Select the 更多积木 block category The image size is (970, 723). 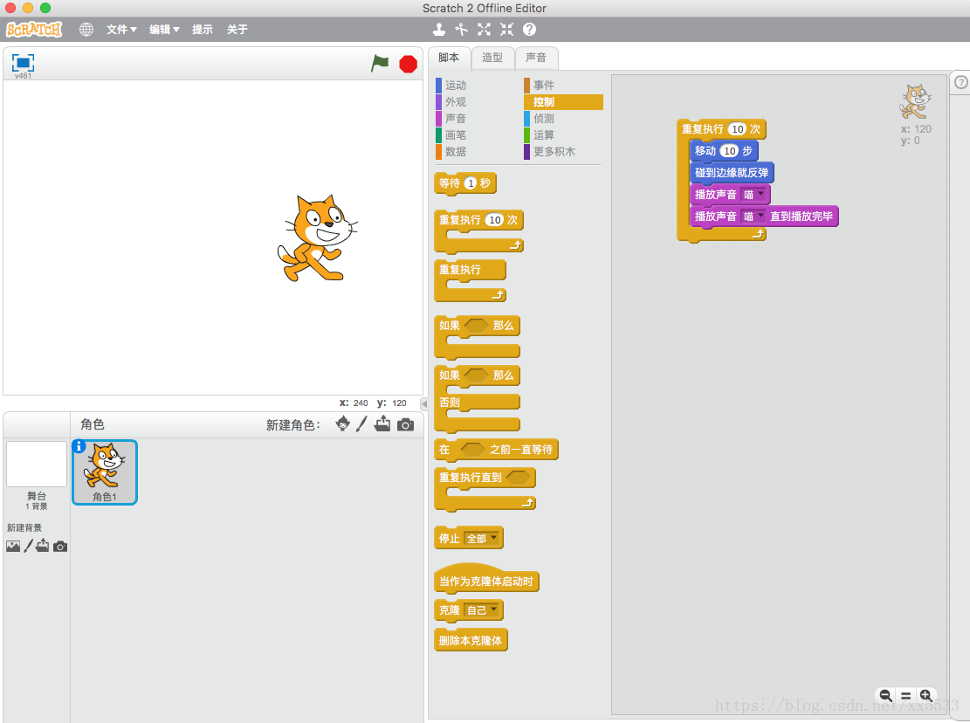(x=563, y=152)
